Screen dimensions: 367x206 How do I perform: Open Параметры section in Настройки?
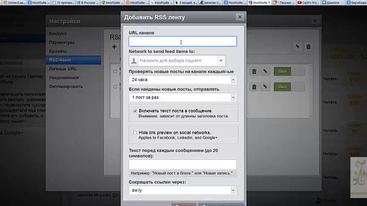tap(61, 42)
